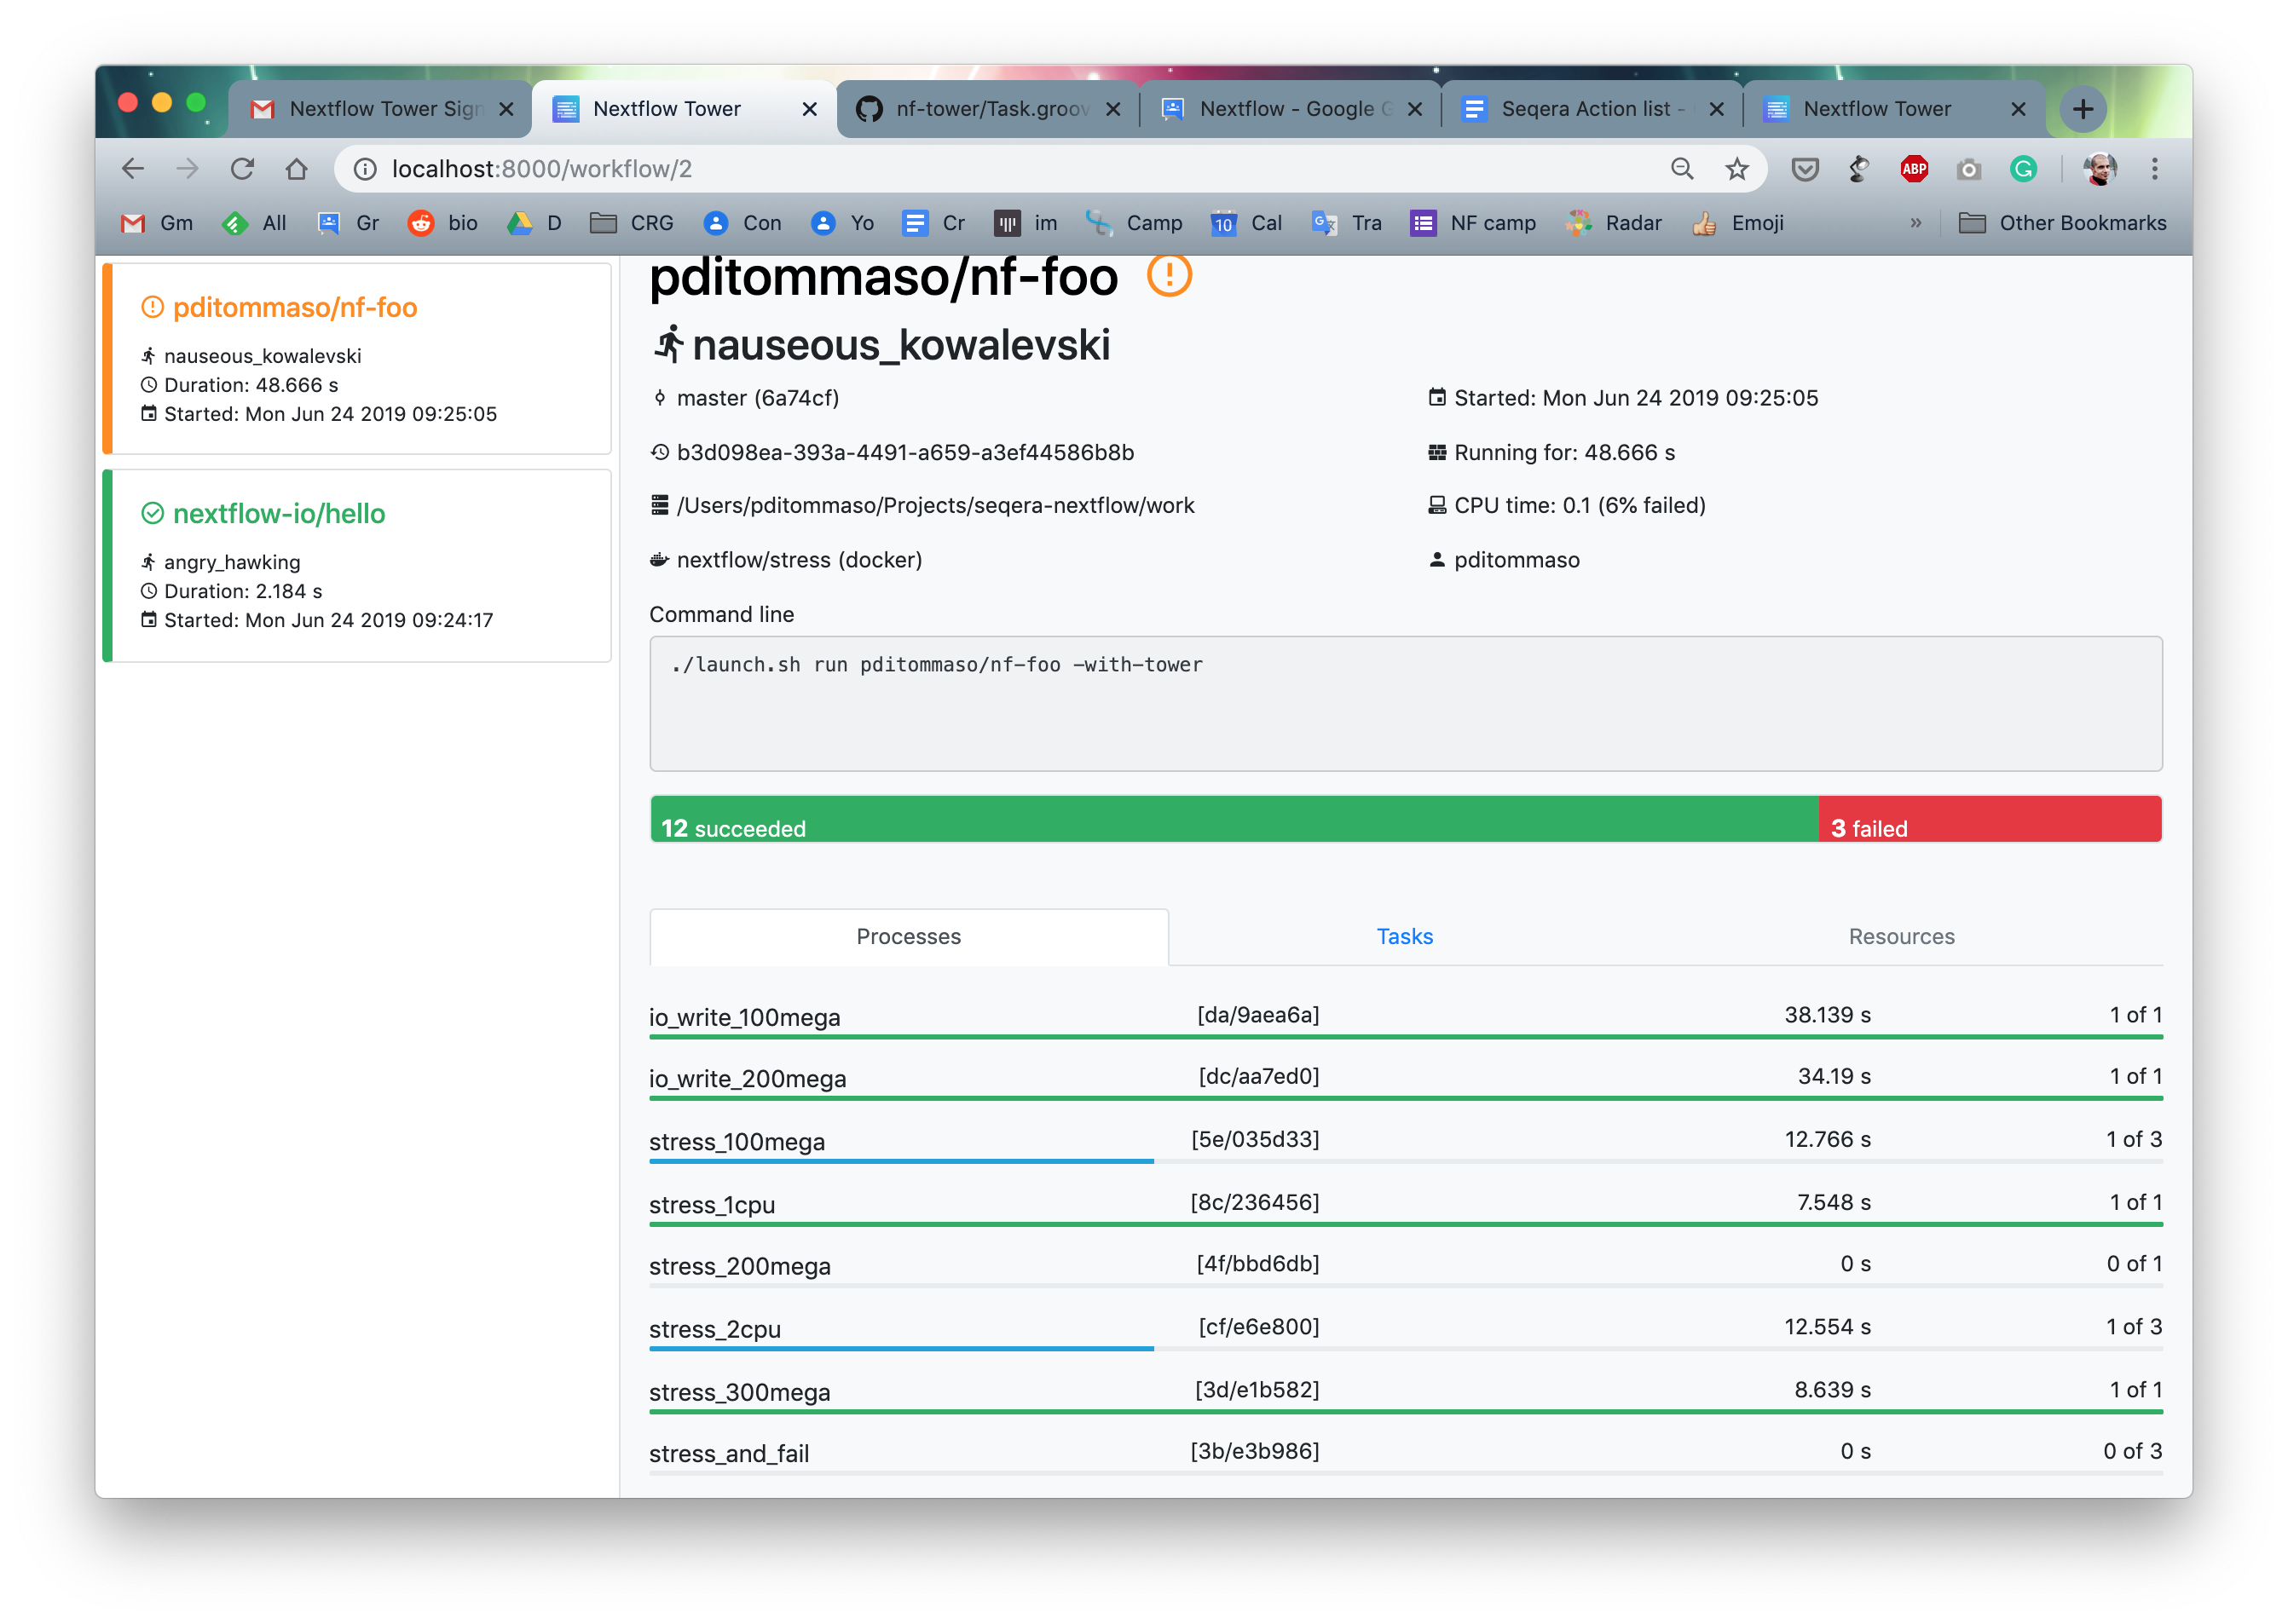Reload the current page

(242, 168)
